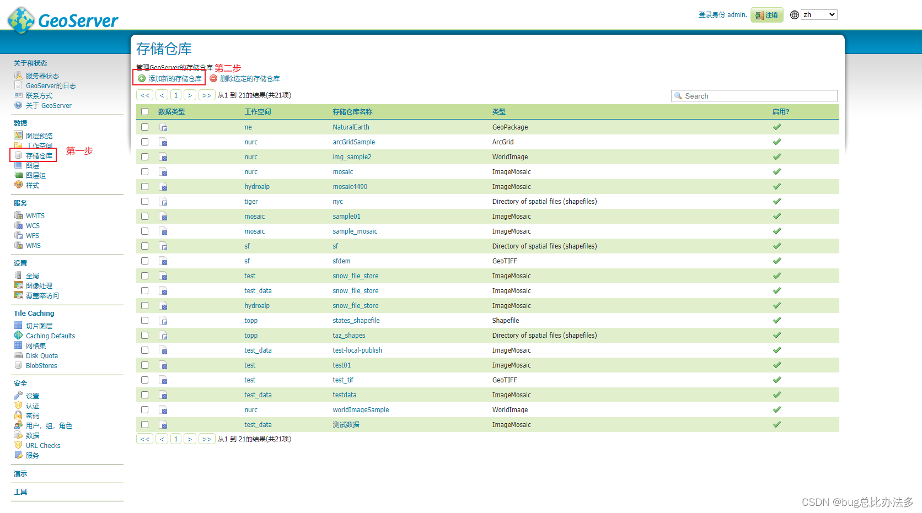The width and height of the screenshot is (922, 513).
Task: Click the security settings wrench icon
Action: [x=18, y=396]
